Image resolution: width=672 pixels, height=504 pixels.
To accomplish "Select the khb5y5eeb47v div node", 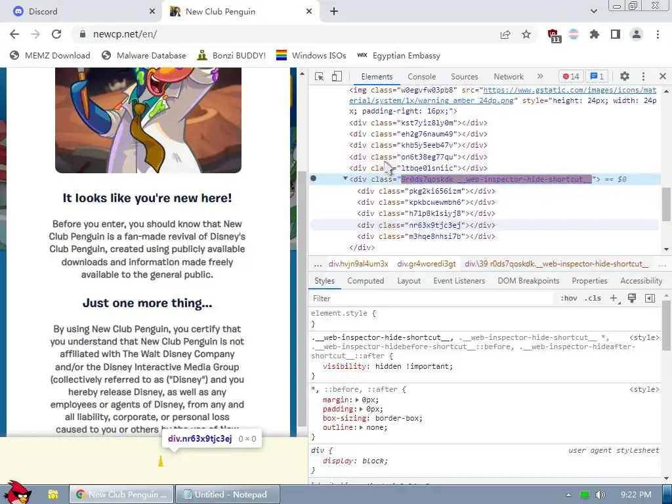I will click(x=418, y=145).
